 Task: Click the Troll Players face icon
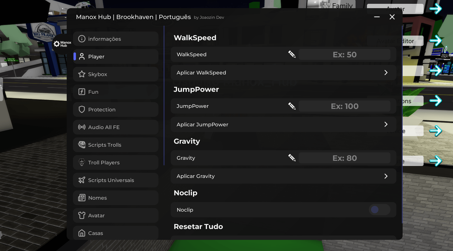82,162
